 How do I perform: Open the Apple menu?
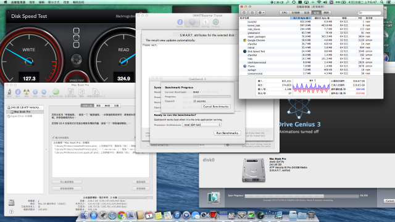(x=6, y=2)
